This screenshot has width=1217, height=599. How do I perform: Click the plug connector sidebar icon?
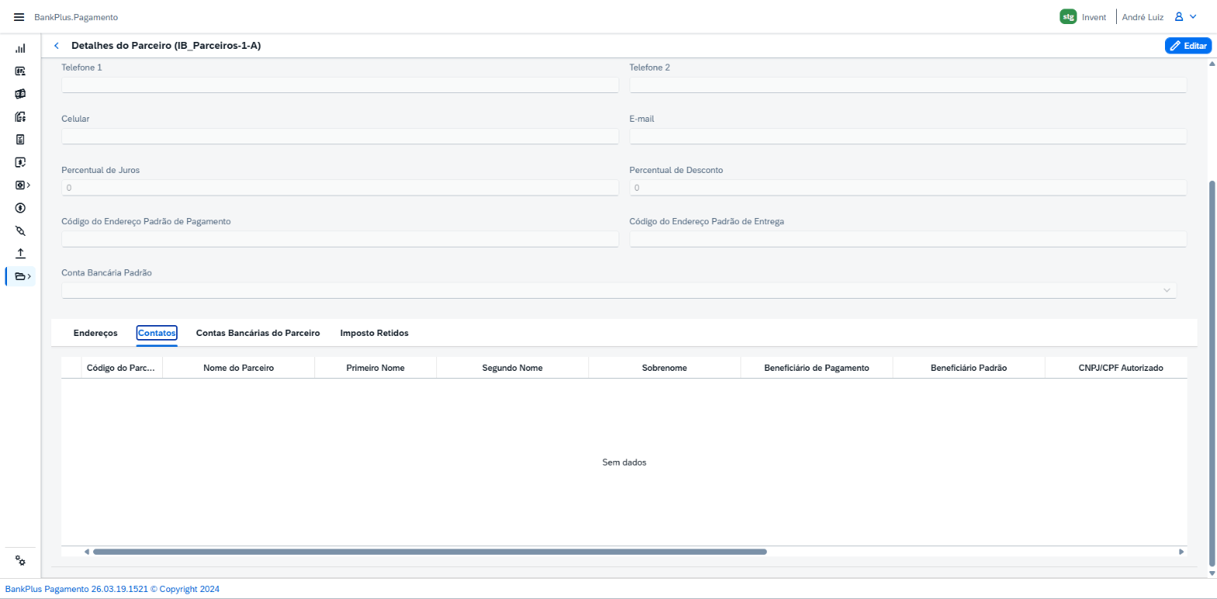pyautogui.click(x=20, y=230)
